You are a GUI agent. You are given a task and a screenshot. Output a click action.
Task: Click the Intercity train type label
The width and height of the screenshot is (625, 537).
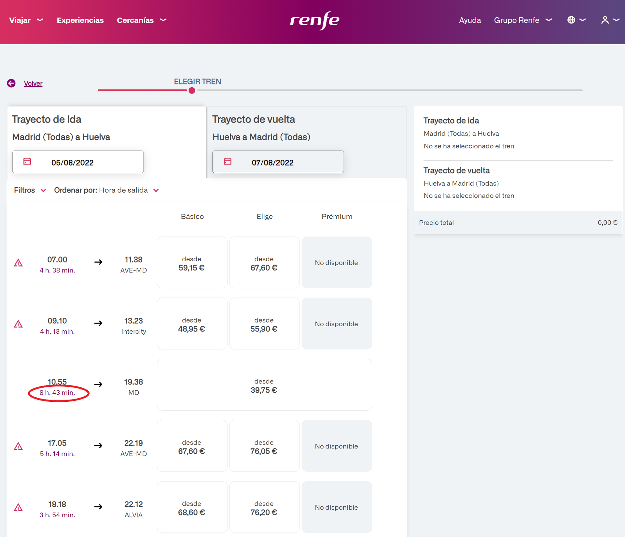point(133,331)
